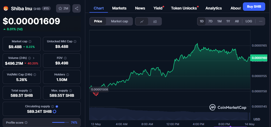Open the chart more options ellipsis

(x=261, y=21)
